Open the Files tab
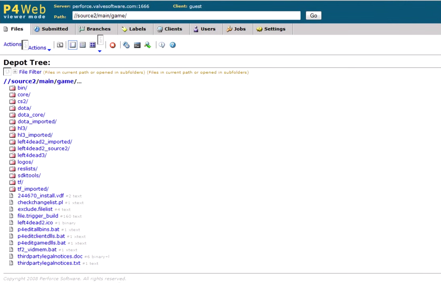441x283 pixels. tap(14, 29)
